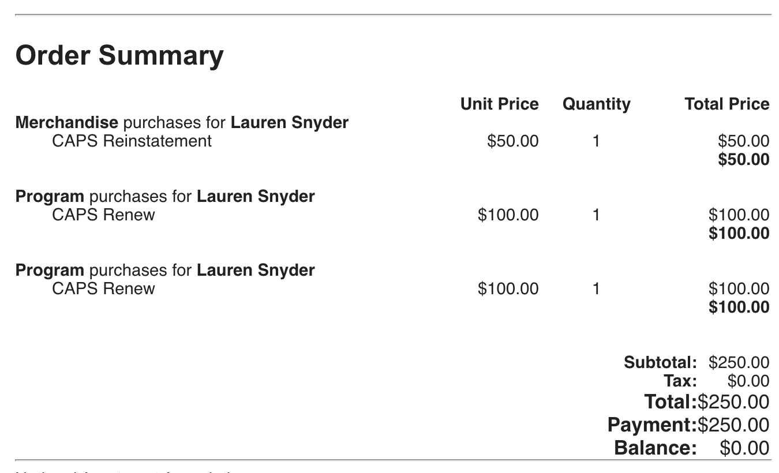Click the Order Summary heading
Viewport: 779px width, 473px height.
[119, 55]
